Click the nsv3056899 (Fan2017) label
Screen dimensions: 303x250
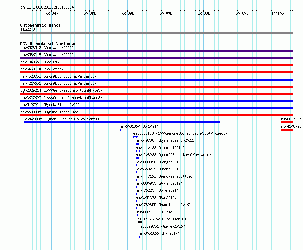pyautogui.click(x=159, y=233)
